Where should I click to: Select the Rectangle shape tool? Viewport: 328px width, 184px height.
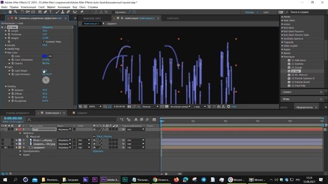pyautogui.click(x=40, y=12)
